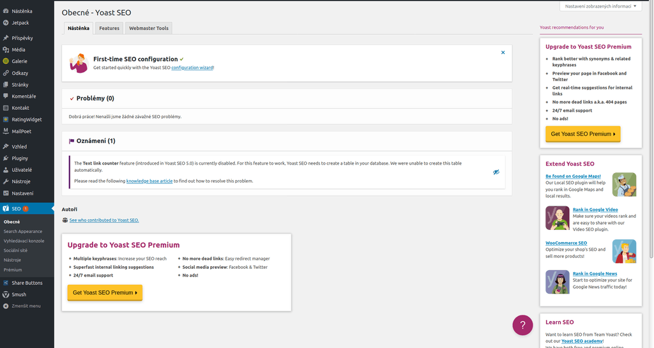Viewport: 654px width, 348px height.
Task: Click the WooCommerce SEO thumbnail
Action: click(x=625, y=252)
